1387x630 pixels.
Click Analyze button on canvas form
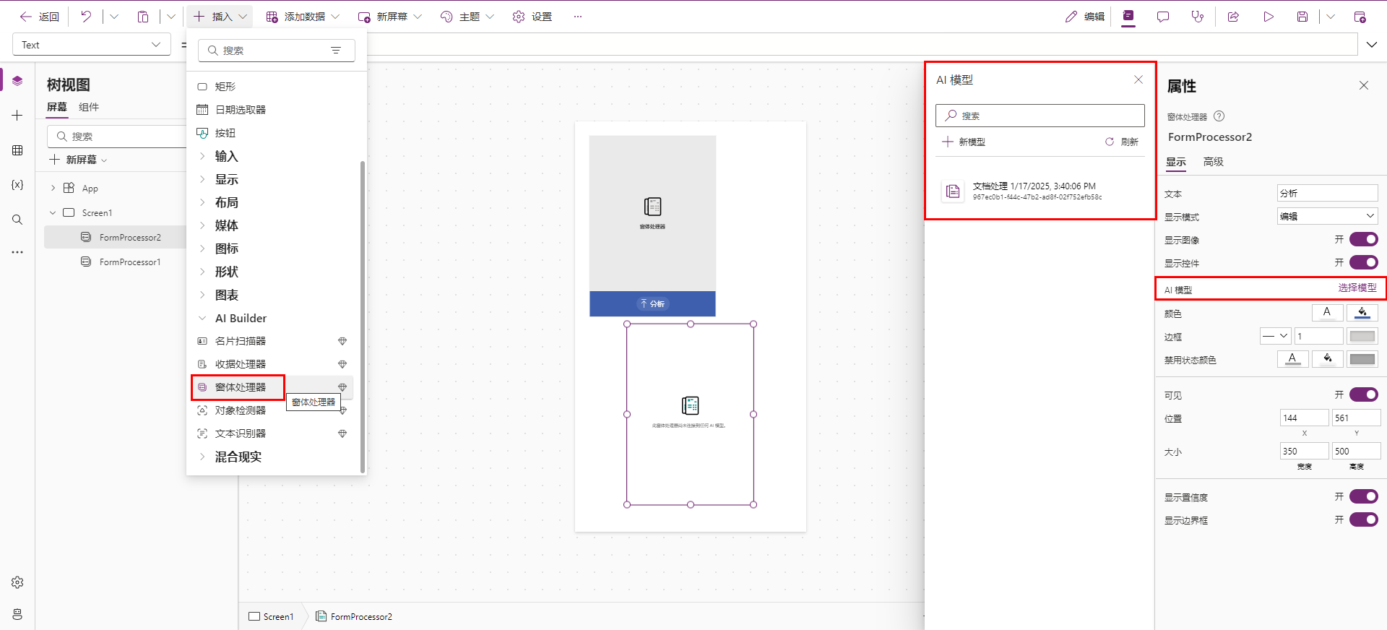[x=652, y=303]
